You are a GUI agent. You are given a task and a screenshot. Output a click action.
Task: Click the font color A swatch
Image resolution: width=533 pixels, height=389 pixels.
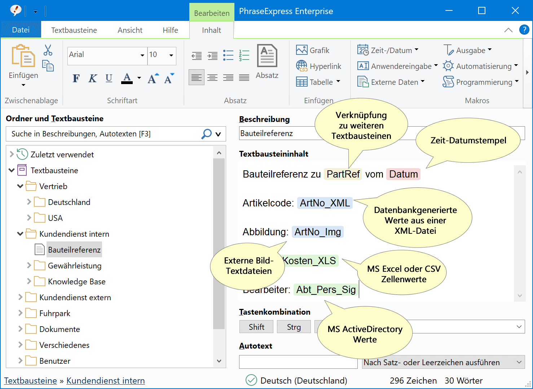(x=127, y=78)
